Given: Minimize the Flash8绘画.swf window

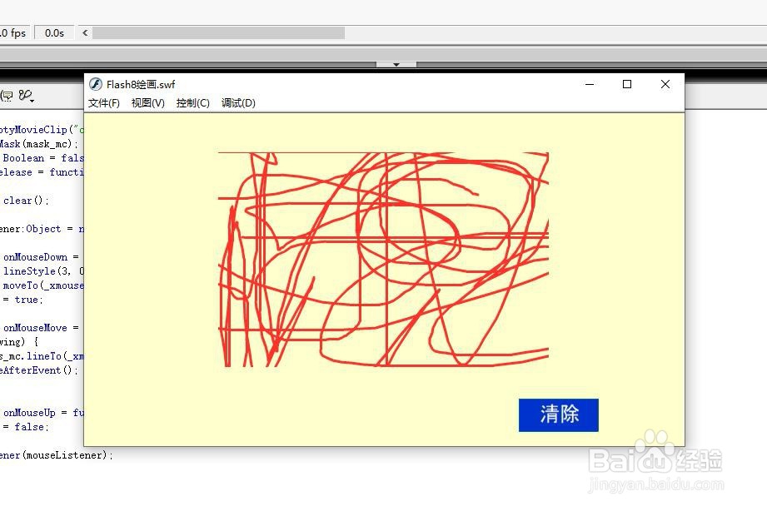Looking at the screenshot, I should point(590,84).
